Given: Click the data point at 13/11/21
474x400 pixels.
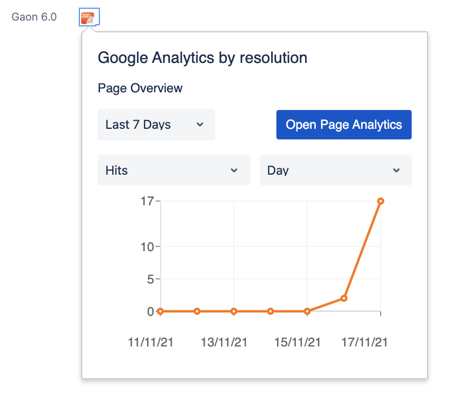Looking at the screenshot, I should point(233,311).
